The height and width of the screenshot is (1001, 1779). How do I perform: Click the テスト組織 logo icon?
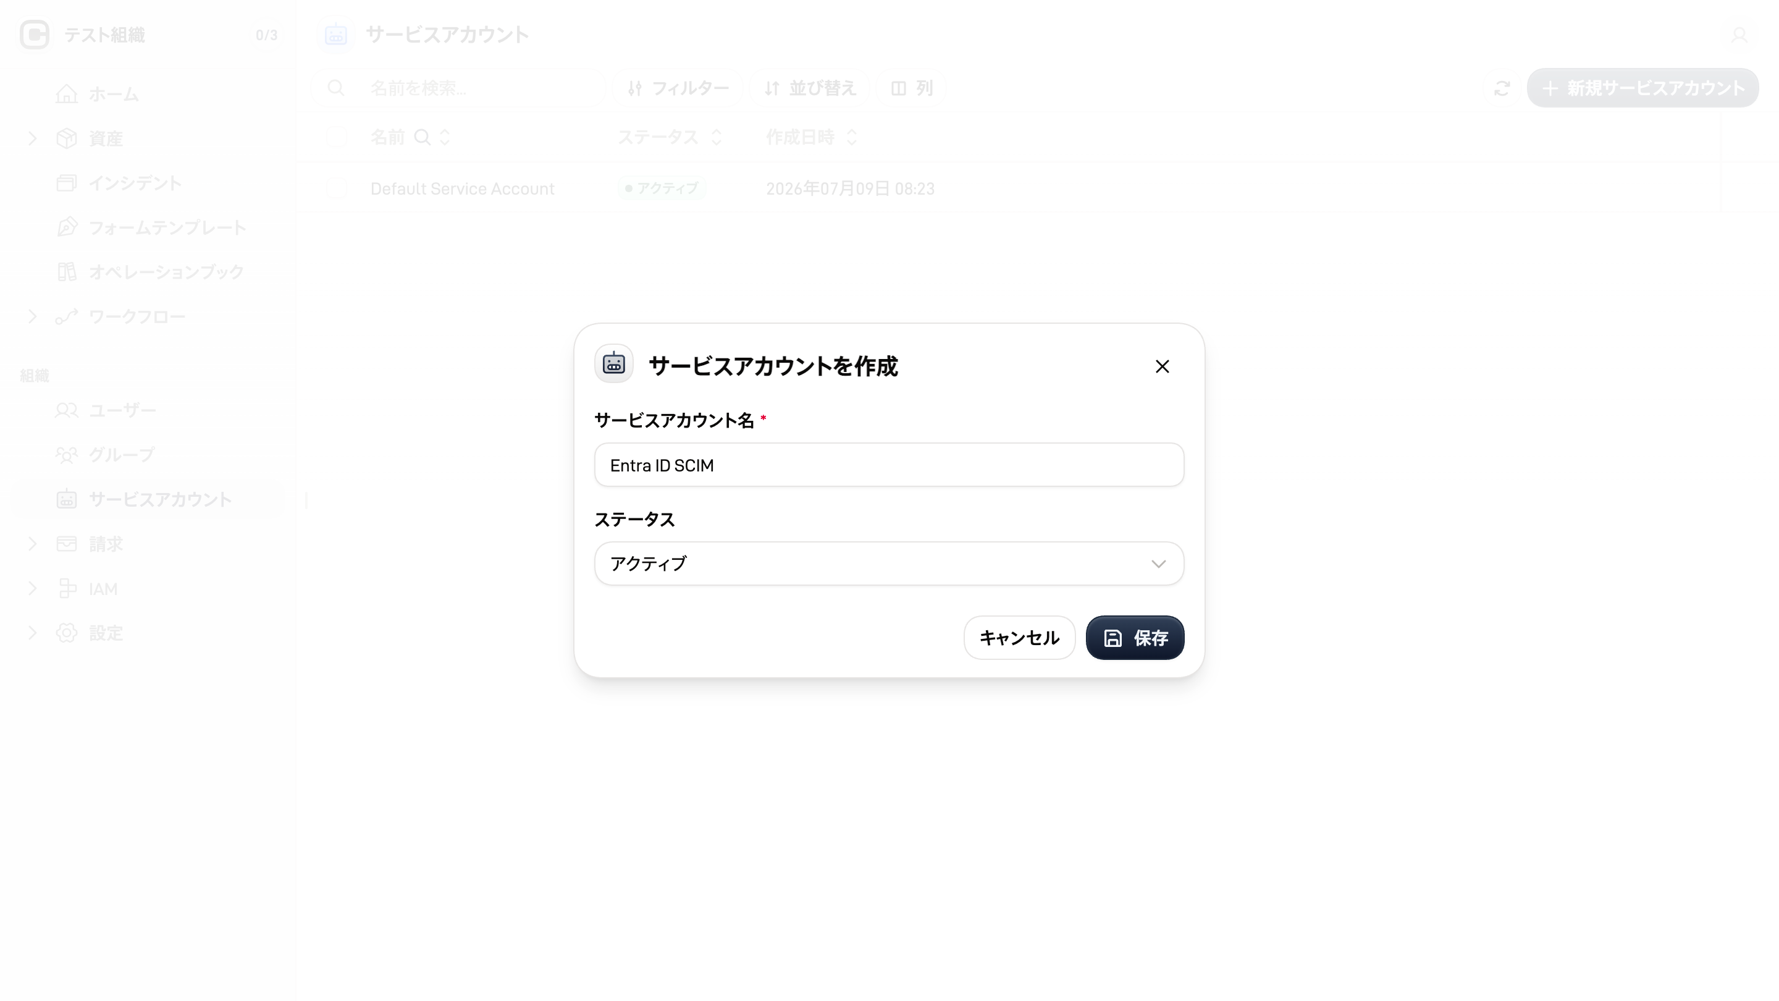coord(35,35)
